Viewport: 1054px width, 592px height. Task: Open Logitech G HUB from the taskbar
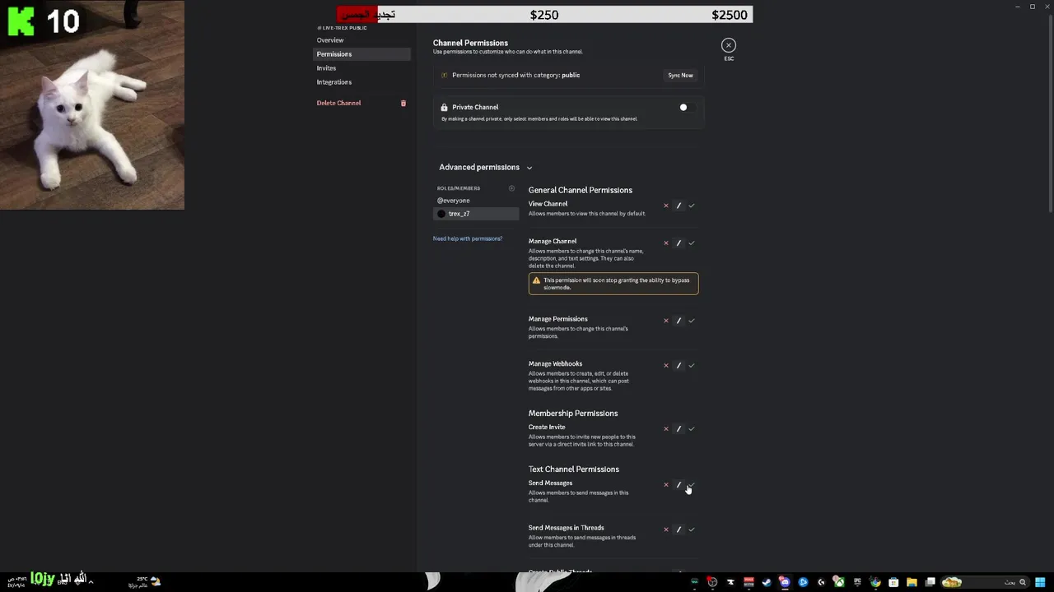tap(821, 582)
